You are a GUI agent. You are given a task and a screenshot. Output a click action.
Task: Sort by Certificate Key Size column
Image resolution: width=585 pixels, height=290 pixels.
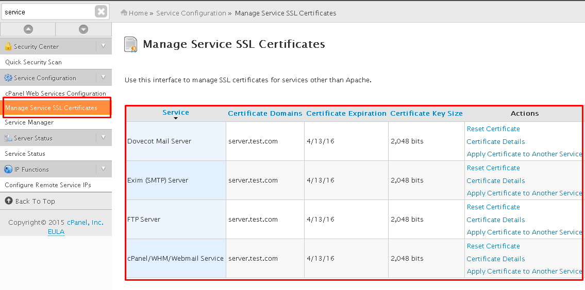click(x=426, y=114)
